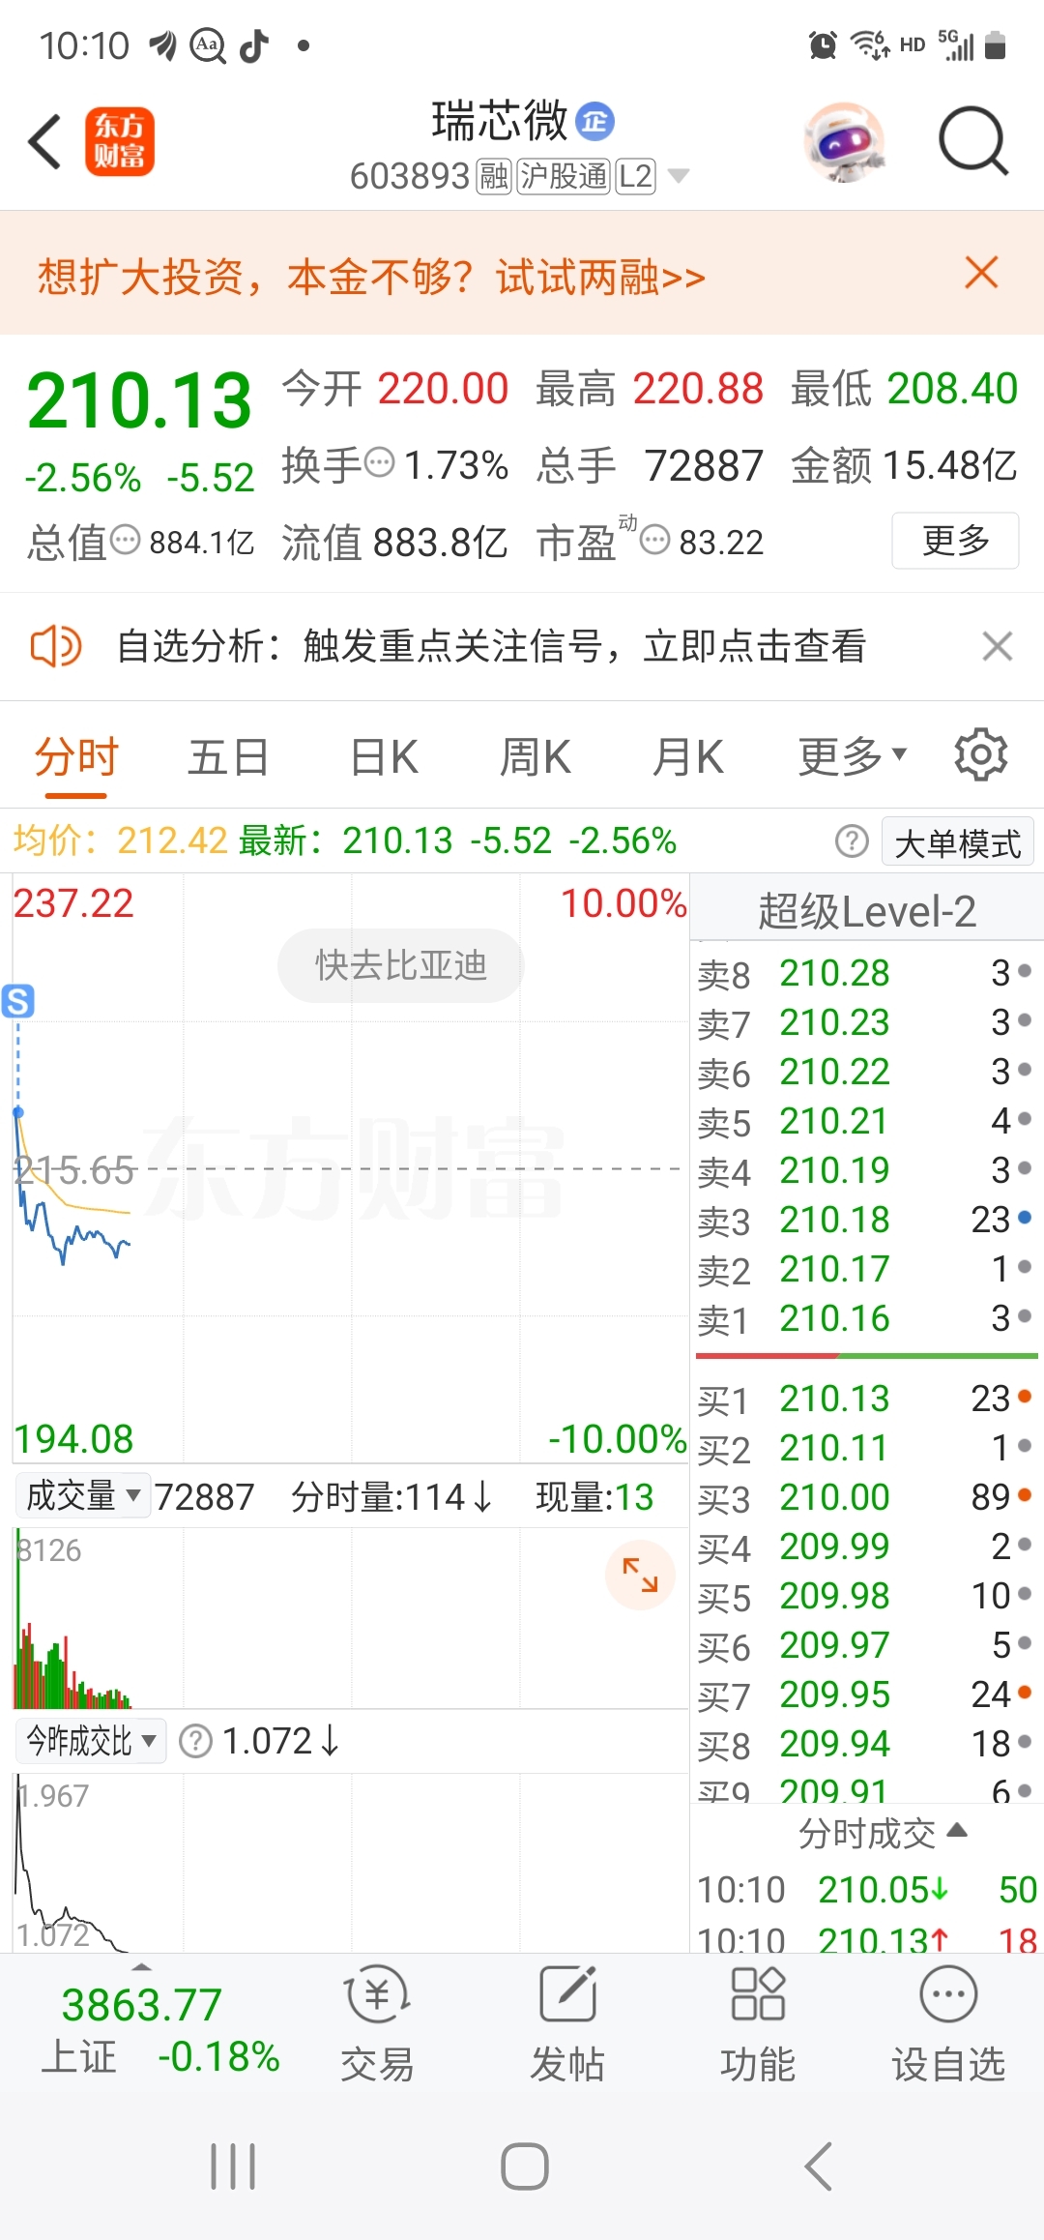This screenshot has width=1044, height=2240.
Task: Tap the L2 tag
Action: coord(635,176)
